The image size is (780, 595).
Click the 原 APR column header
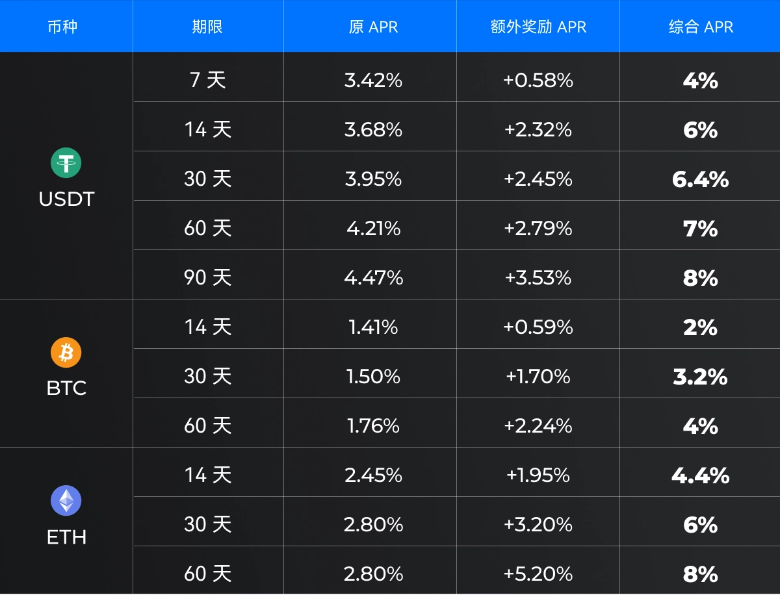click(373, 27)
